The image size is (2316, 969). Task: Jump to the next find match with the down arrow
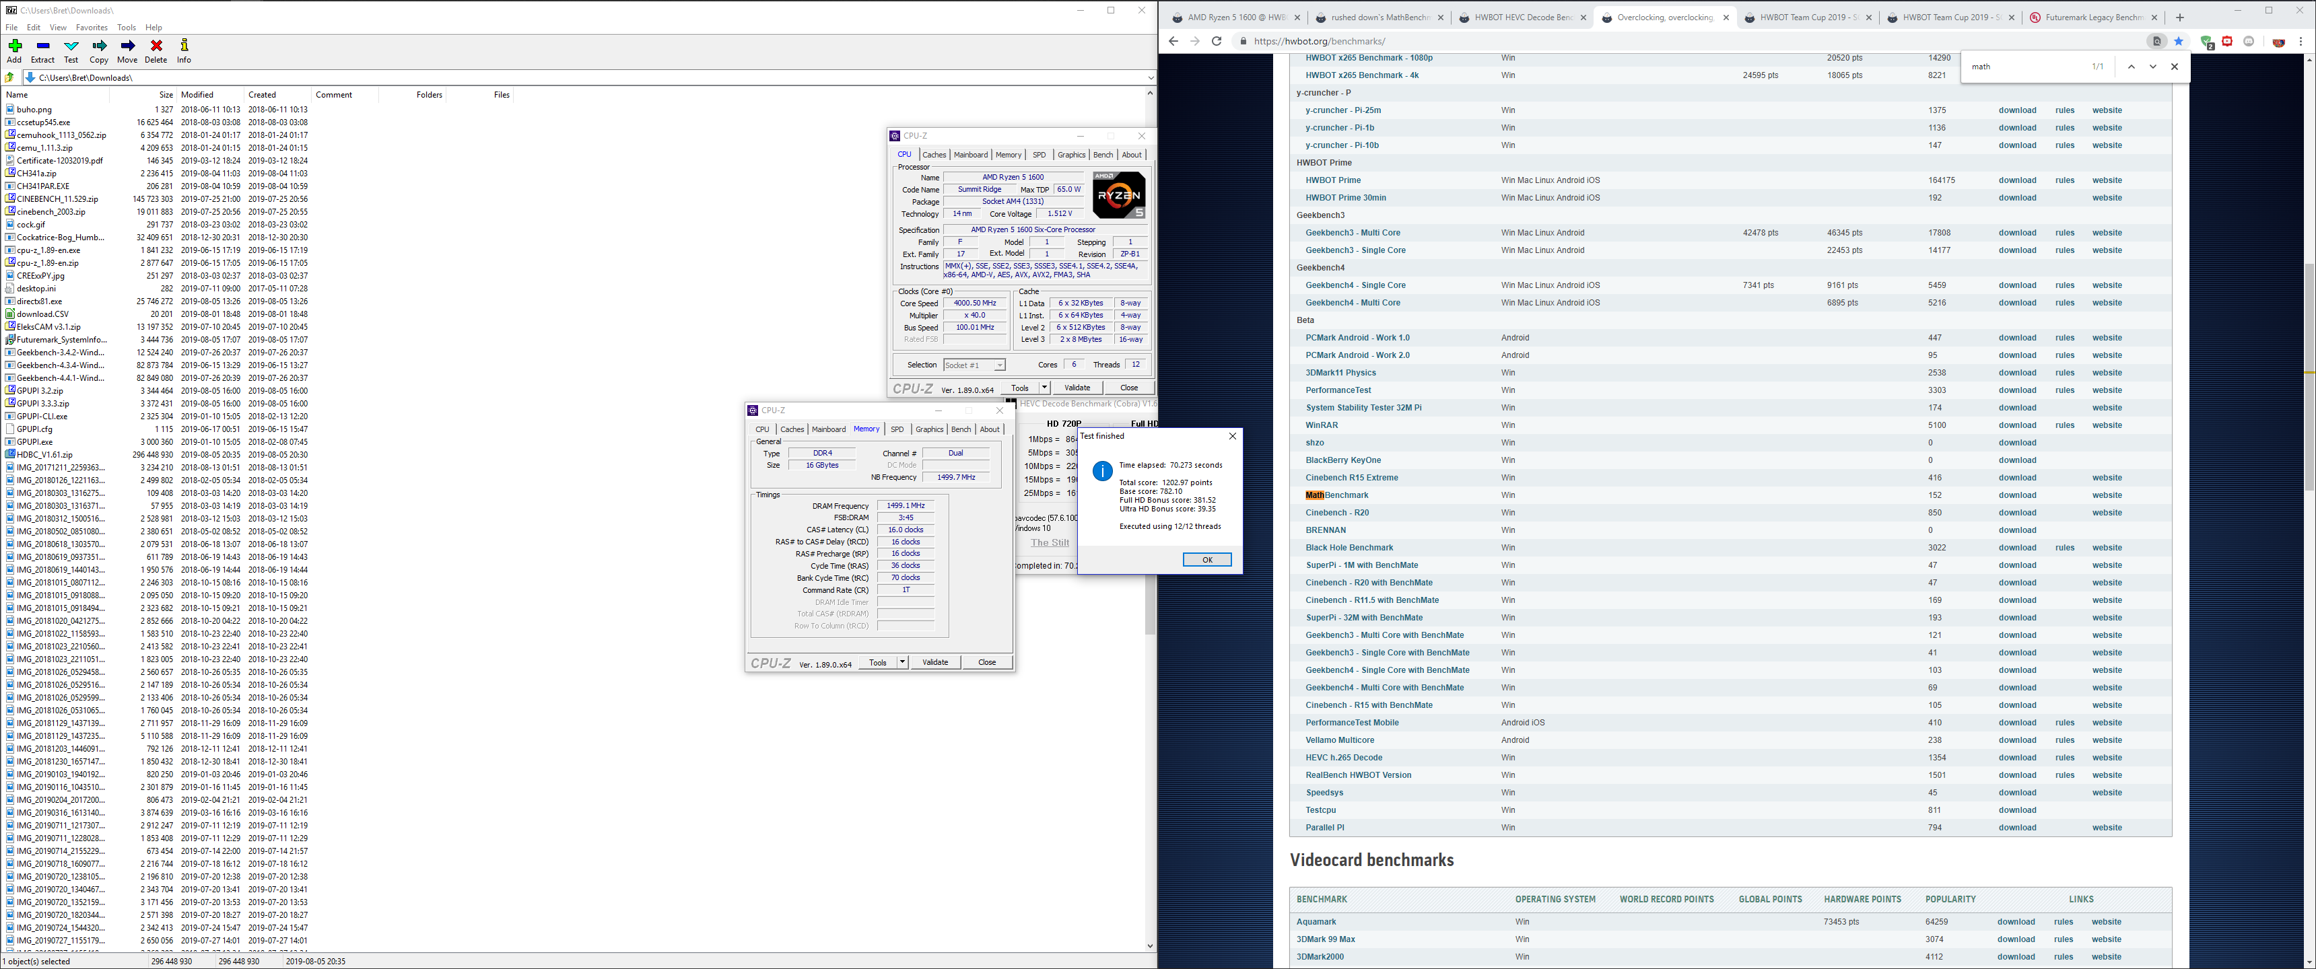(x=2152, y=67)
